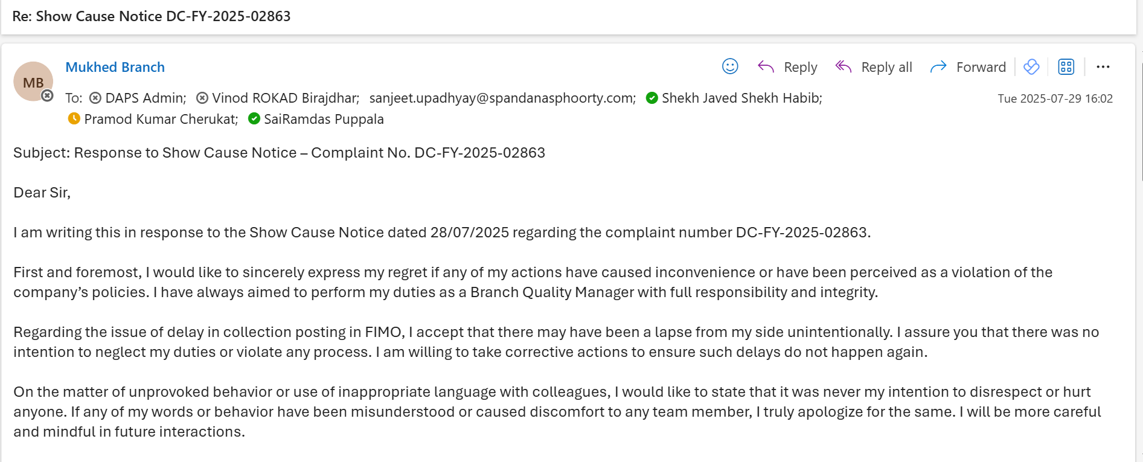Click the MB sender avatar

33,82
